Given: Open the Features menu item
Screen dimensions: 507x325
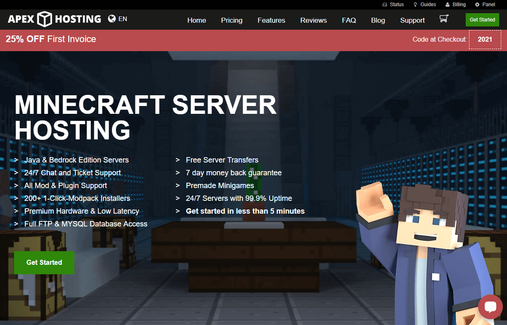Looking at the screenshot, I should (271, 20).
